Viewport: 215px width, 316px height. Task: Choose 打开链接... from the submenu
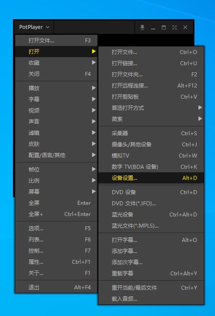[151, 63]
